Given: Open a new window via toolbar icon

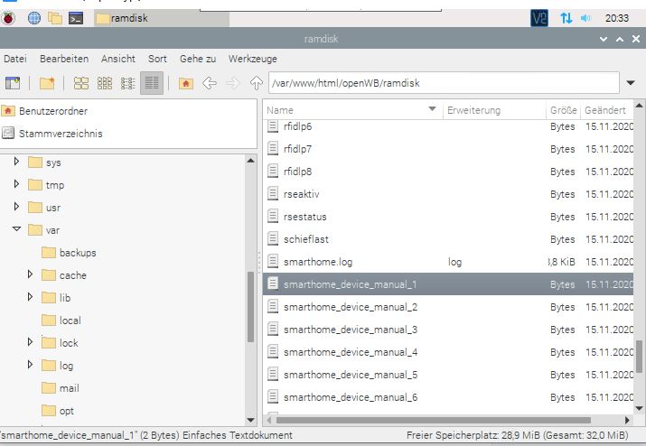Looking at the screenshot, I should [x=13, y=83].
